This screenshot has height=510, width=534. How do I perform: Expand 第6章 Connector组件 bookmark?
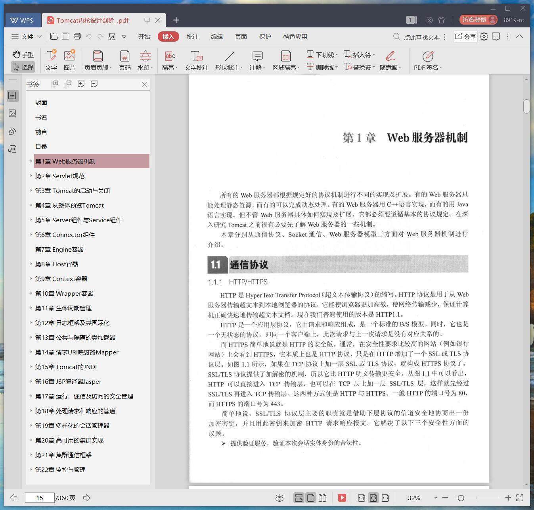click(31, 235)
